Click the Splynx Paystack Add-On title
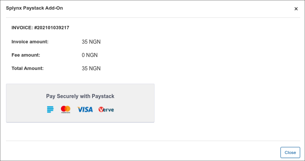 35,8
